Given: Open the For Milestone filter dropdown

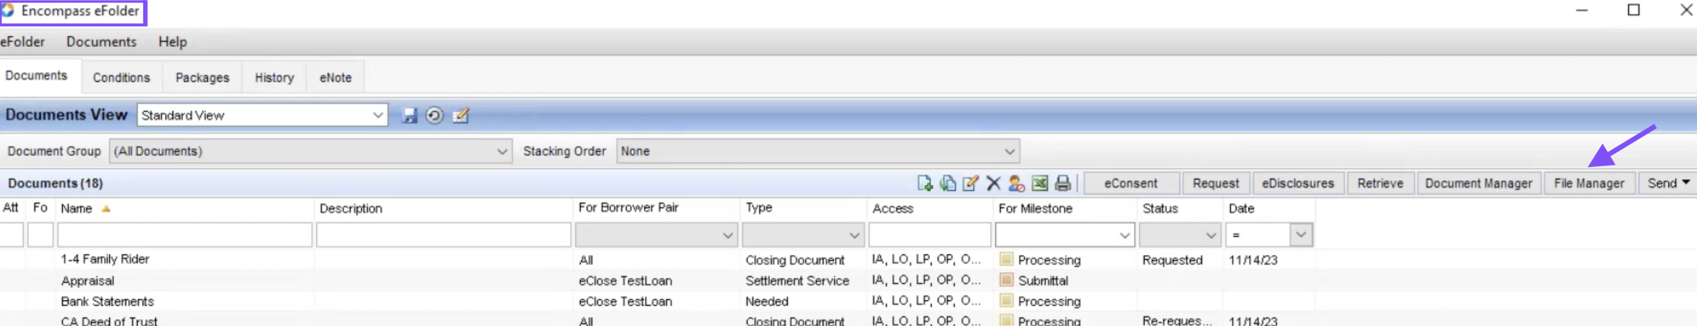Looking at the screenshot, I should [x=1124, y=235].
